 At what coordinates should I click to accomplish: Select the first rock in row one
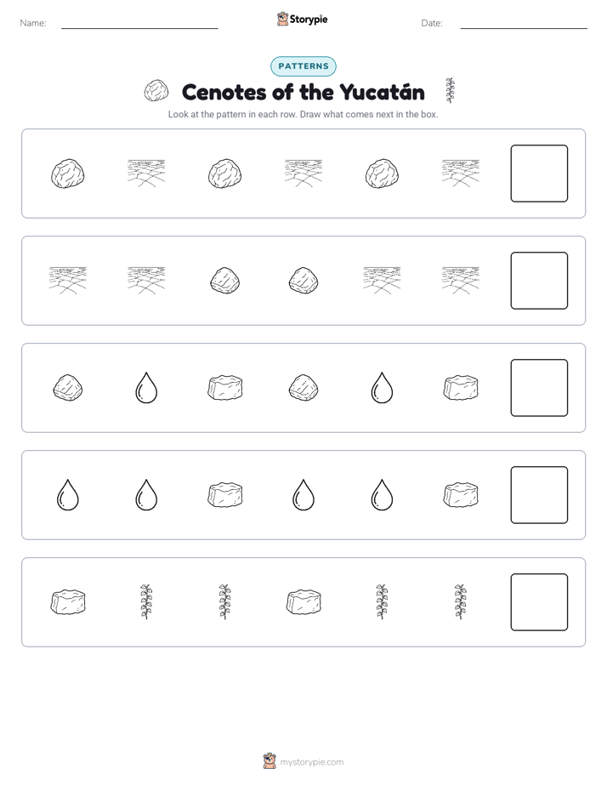(68, 174)
